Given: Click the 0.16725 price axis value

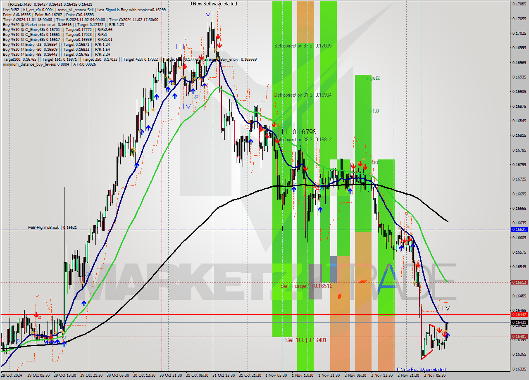Looking at the screenshot, I should pyautogui.click(x=519, y=179).
